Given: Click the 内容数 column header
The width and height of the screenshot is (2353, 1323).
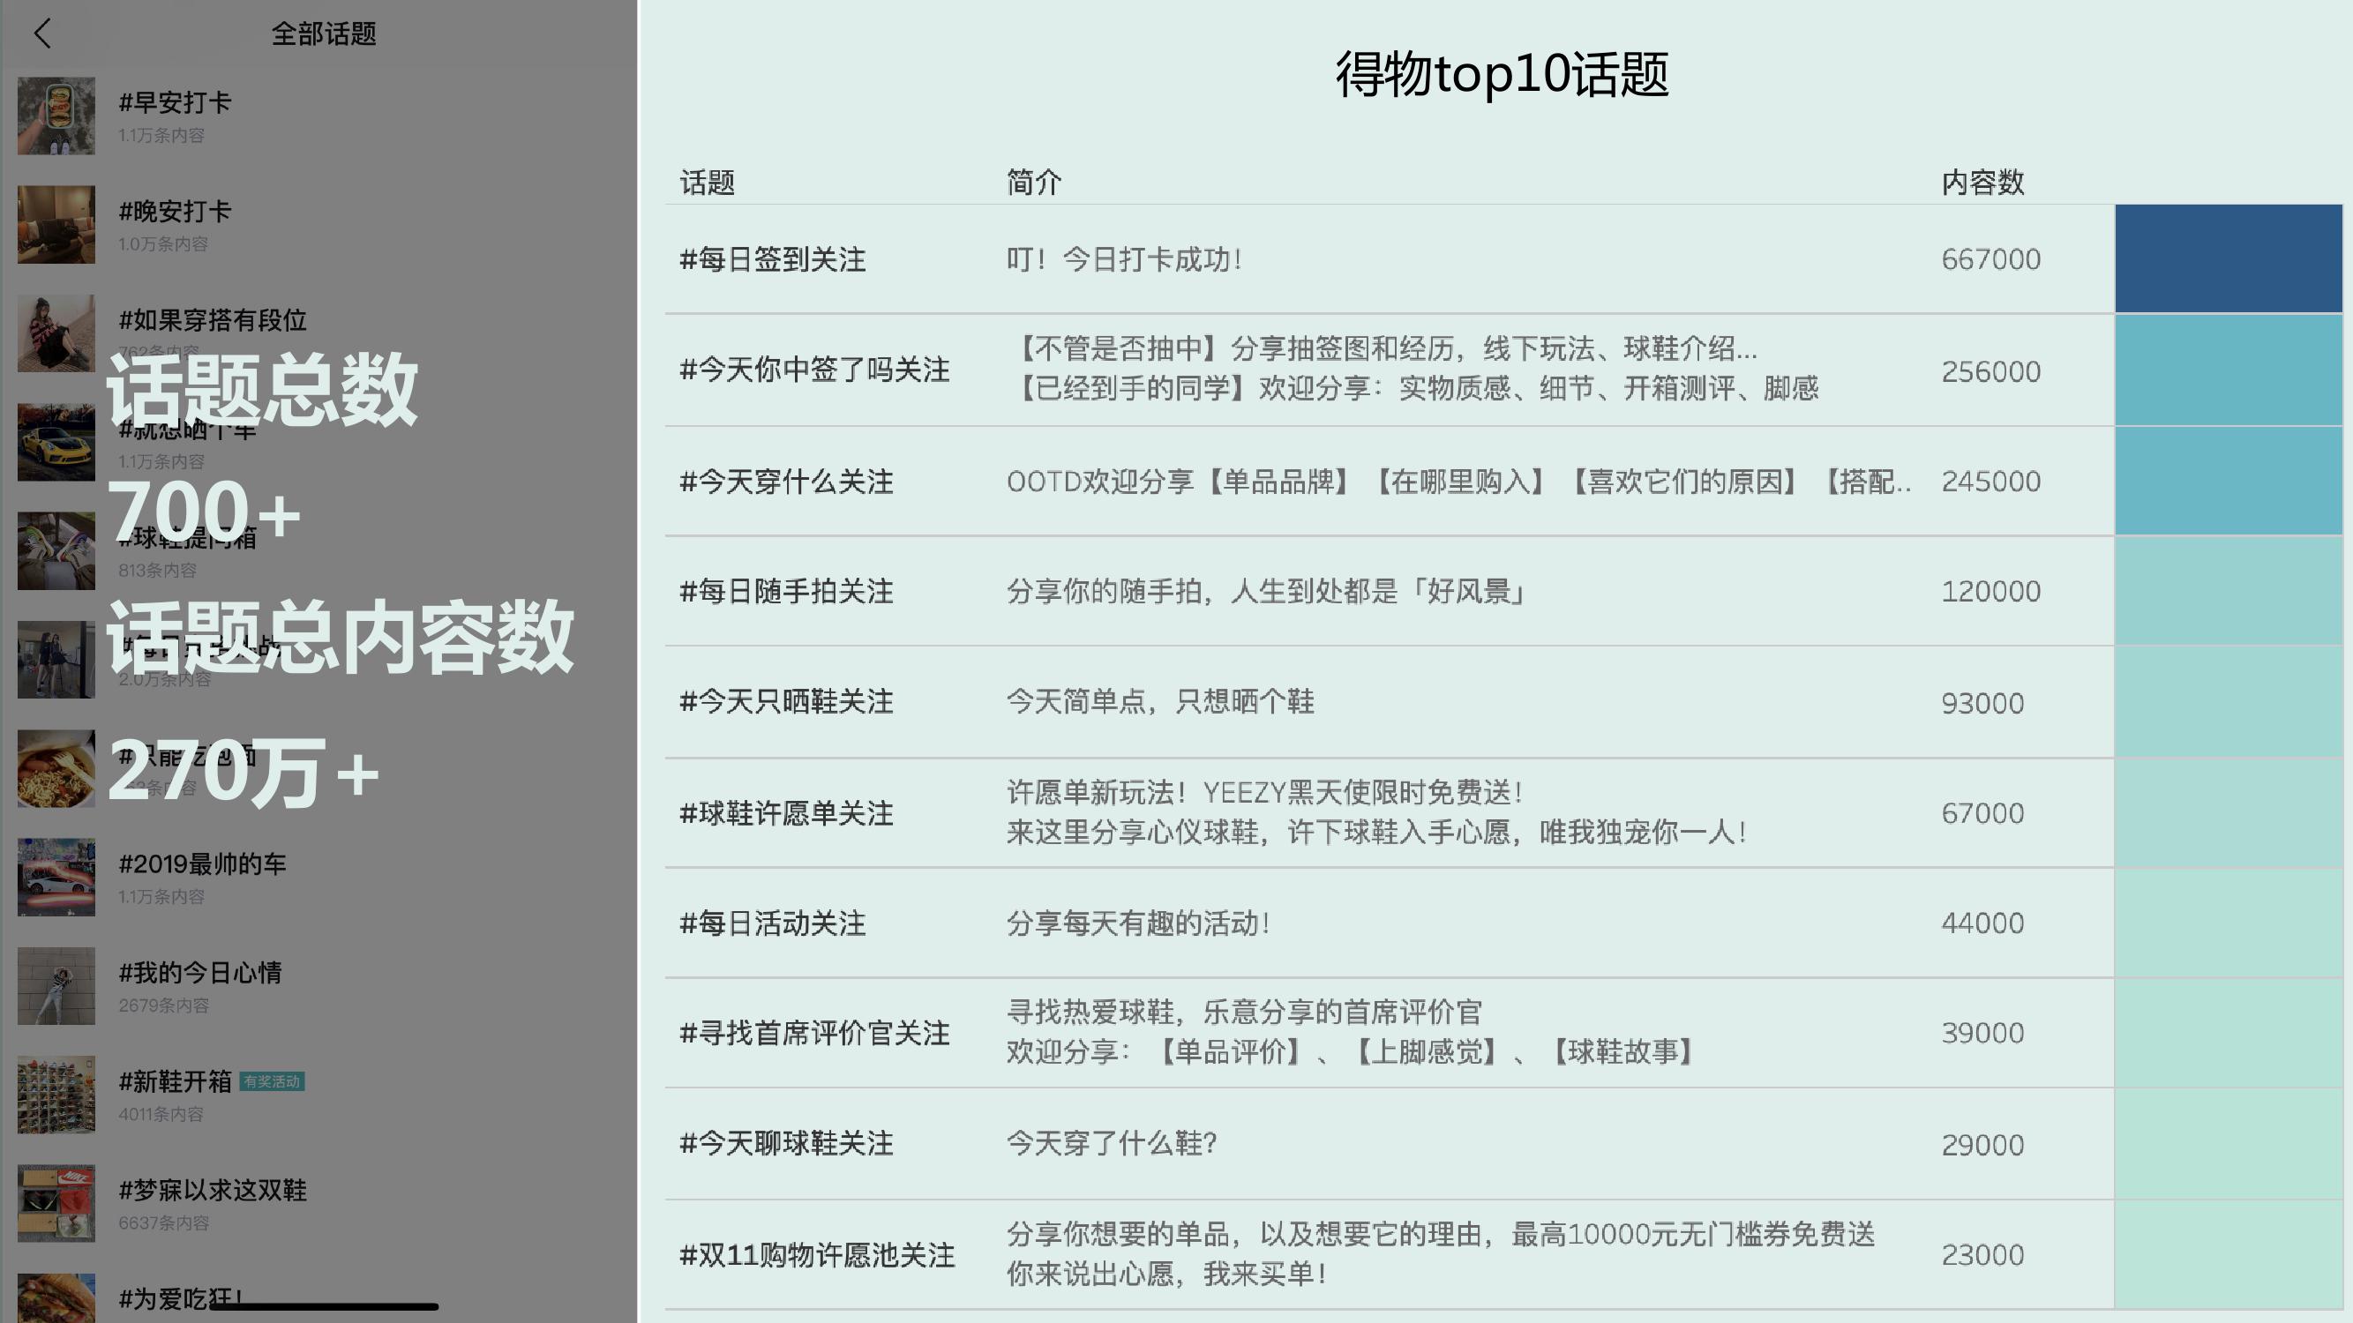Looking at the screenshot, I should point(1982,183).
